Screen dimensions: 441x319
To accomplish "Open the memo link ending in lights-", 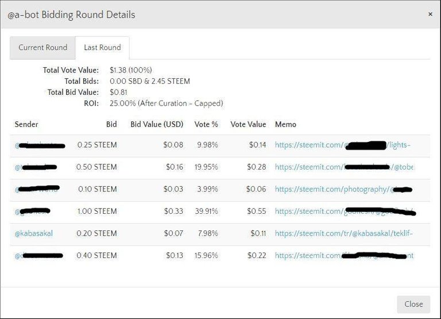I will pos(343,145).
